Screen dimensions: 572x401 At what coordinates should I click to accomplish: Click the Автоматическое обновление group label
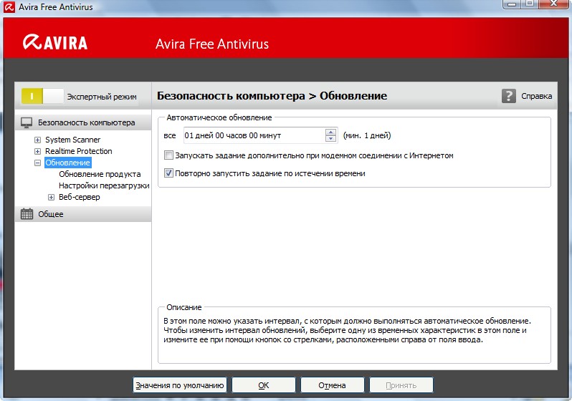point(219,117)
